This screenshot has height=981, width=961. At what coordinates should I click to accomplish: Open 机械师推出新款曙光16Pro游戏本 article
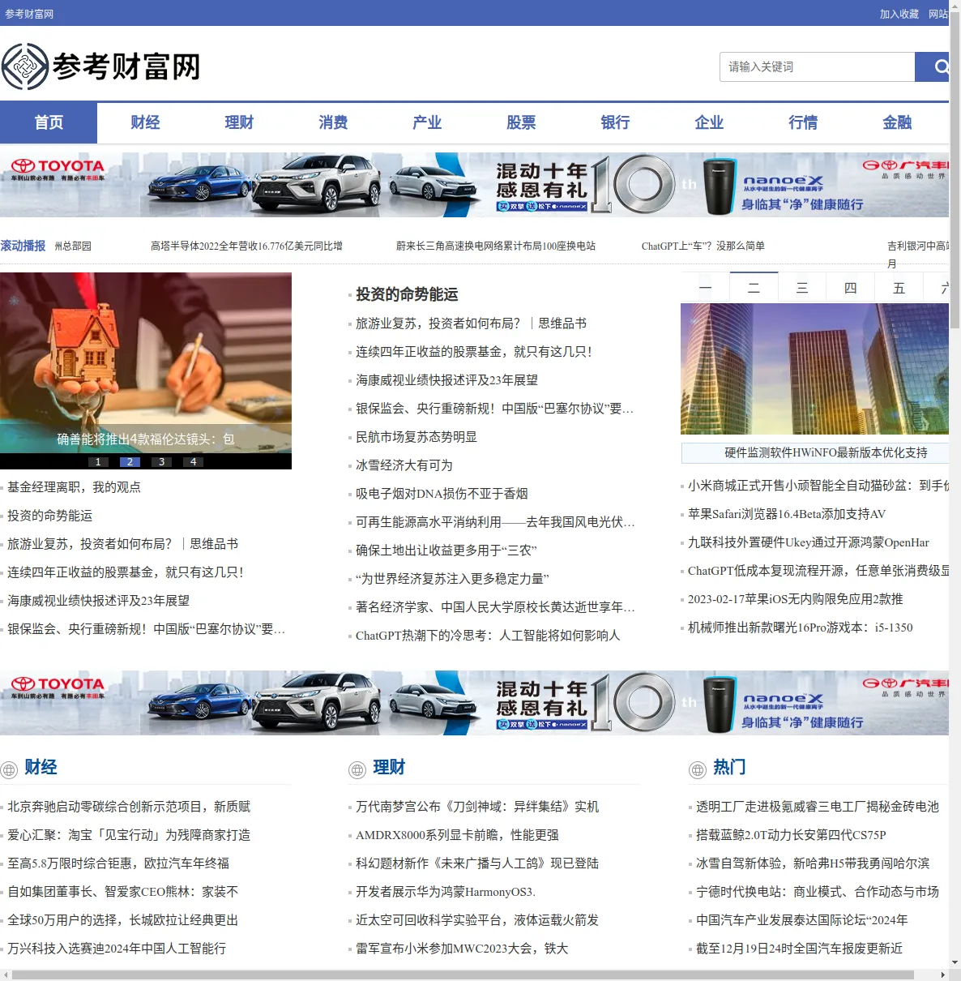[x=801, y=628]
